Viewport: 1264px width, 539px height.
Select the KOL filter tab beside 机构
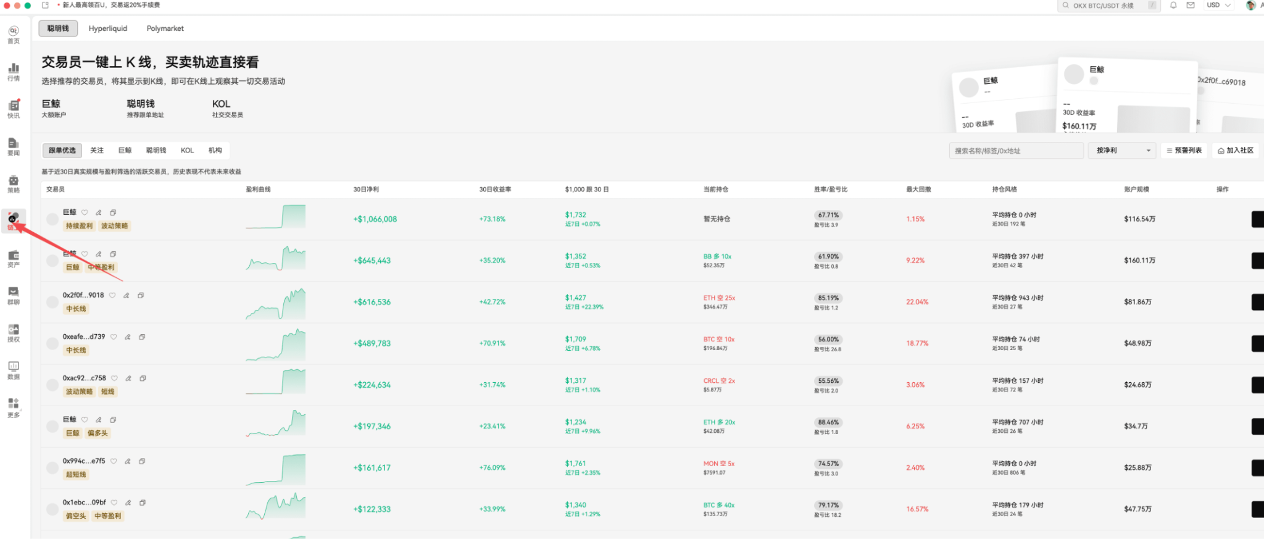click(x=188, y=150)
